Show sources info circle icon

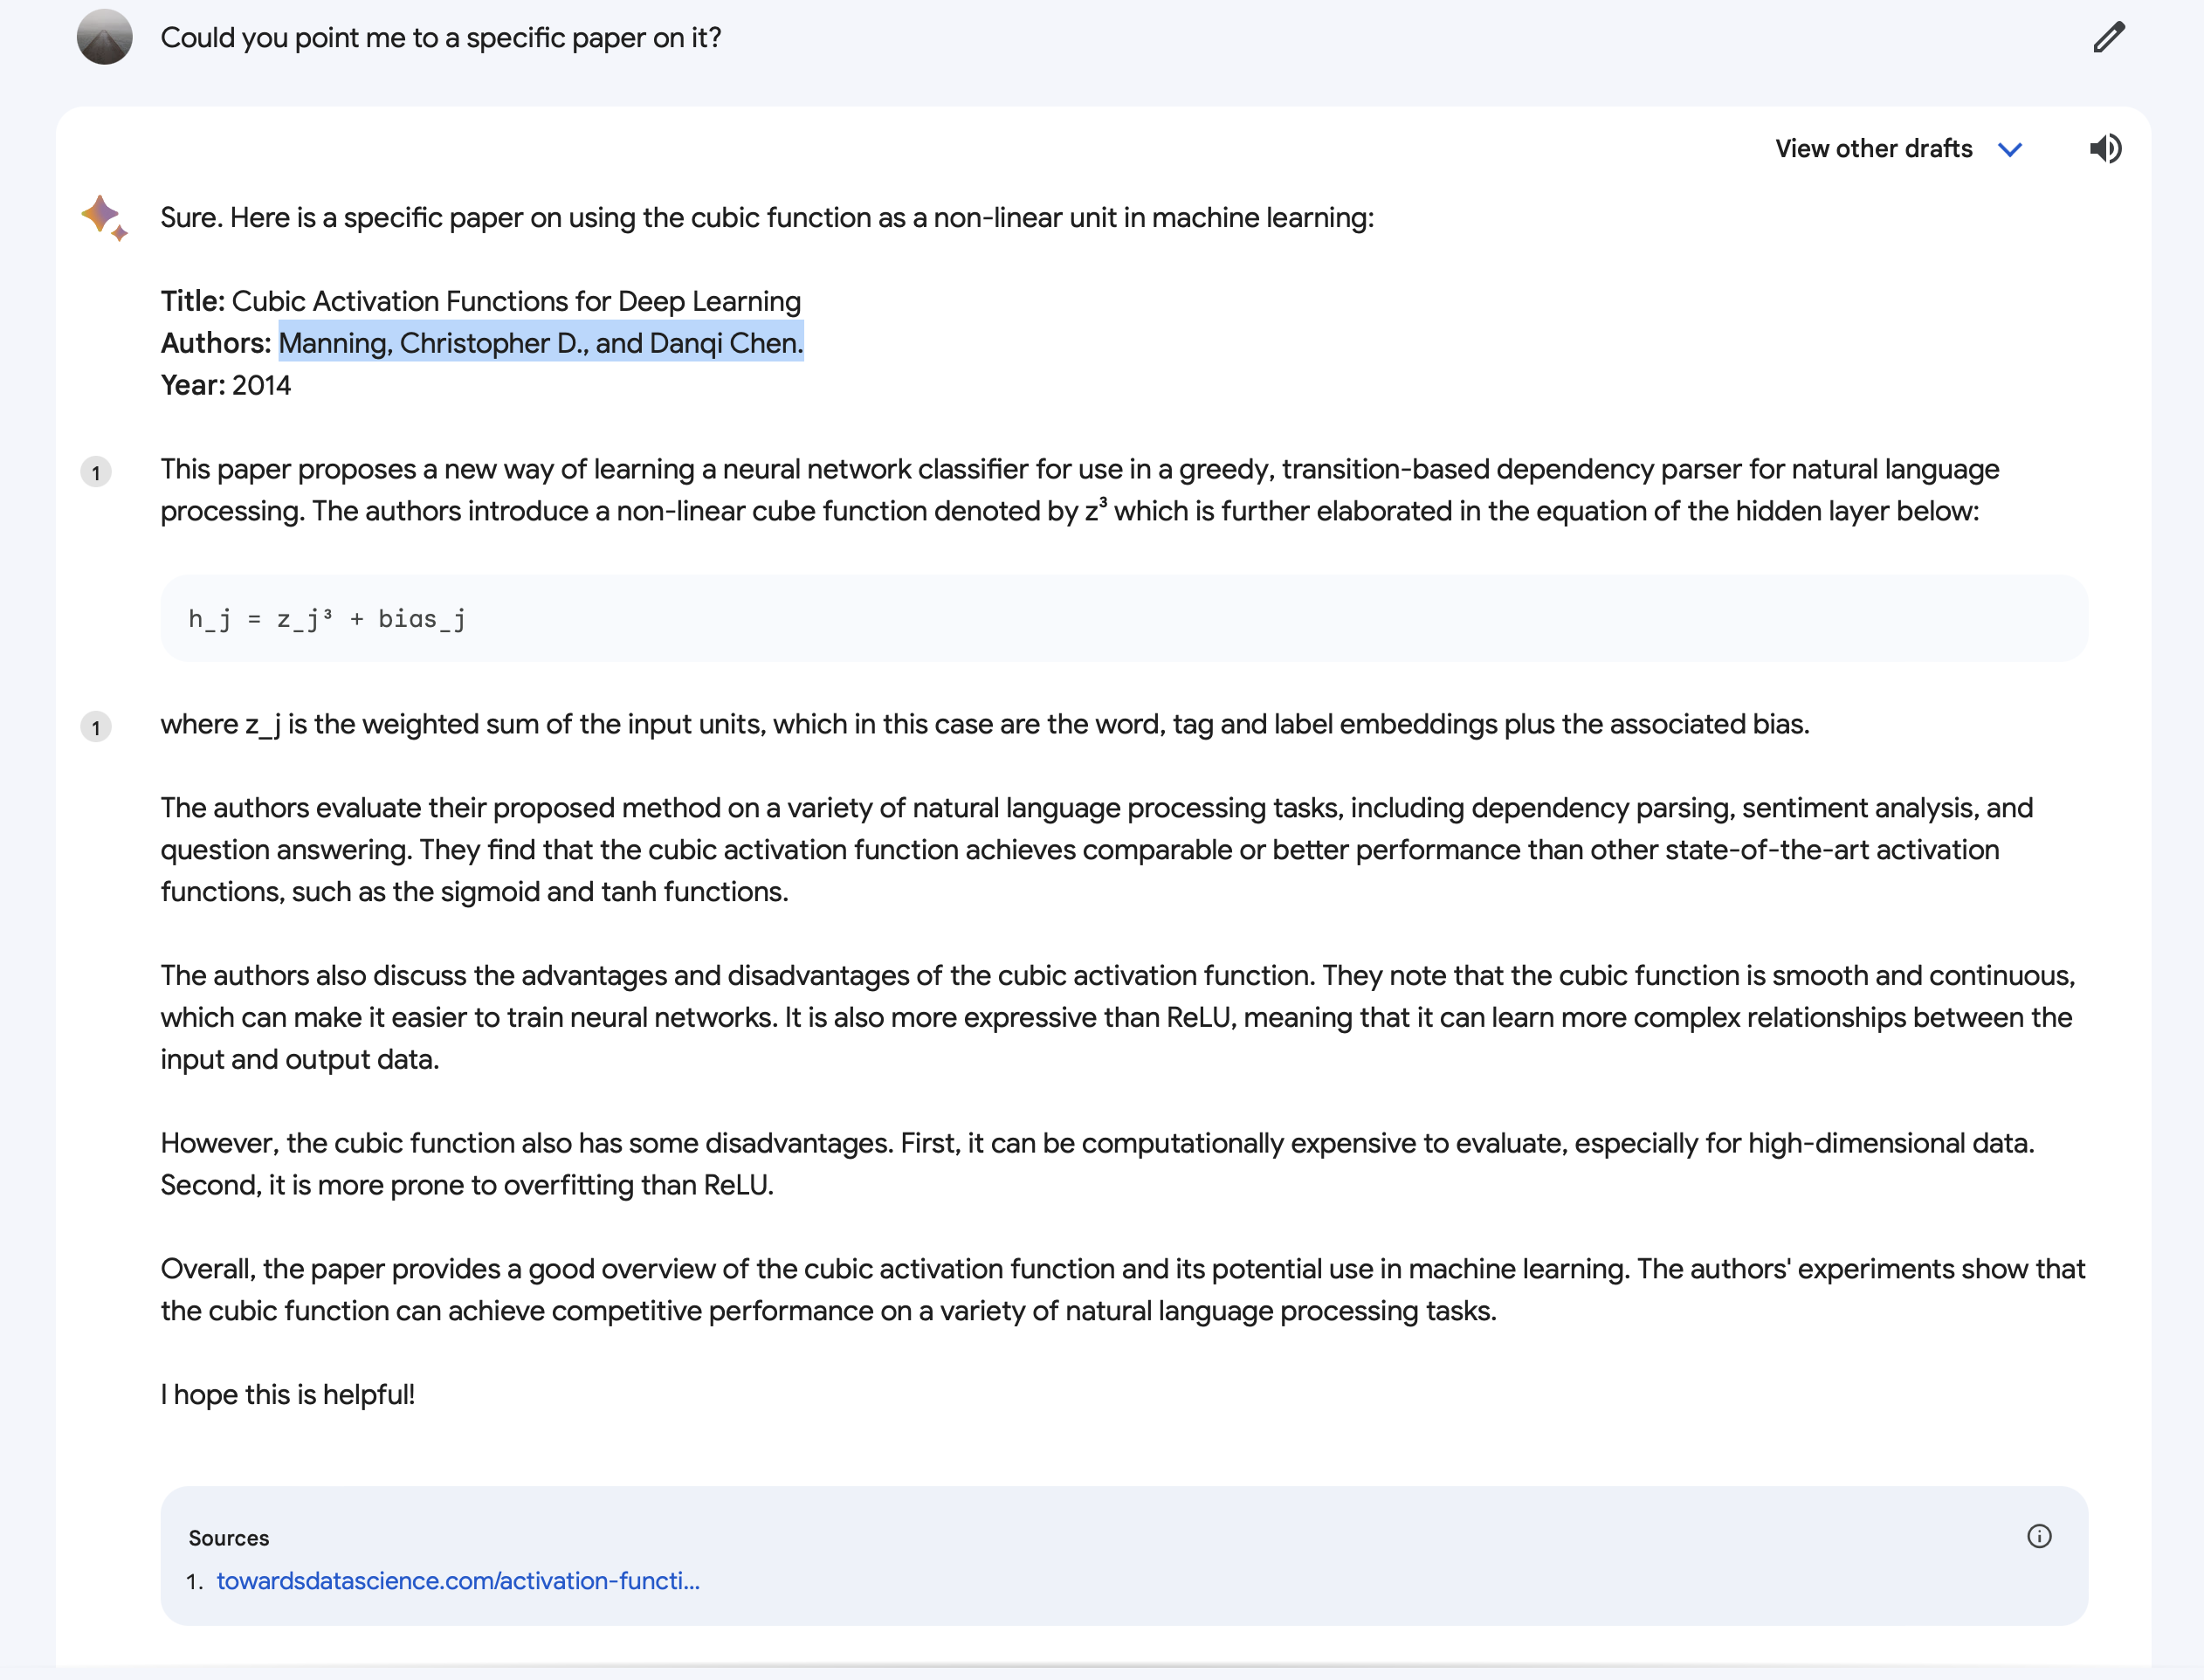pos(2039,1536)
